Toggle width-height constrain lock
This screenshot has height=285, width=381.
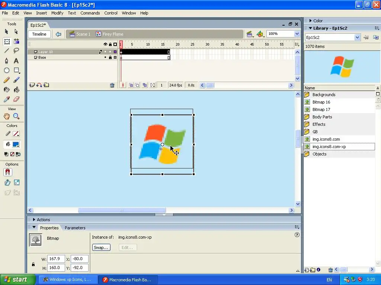click(x=33, y=264)
